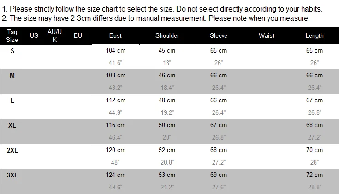Select the M size row label
This screenshot has height=194, width=339.
(12, 76)
